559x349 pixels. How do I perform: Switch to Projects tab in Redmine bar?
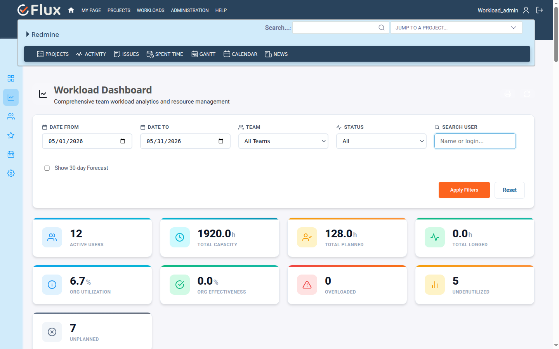click(53, 54)
